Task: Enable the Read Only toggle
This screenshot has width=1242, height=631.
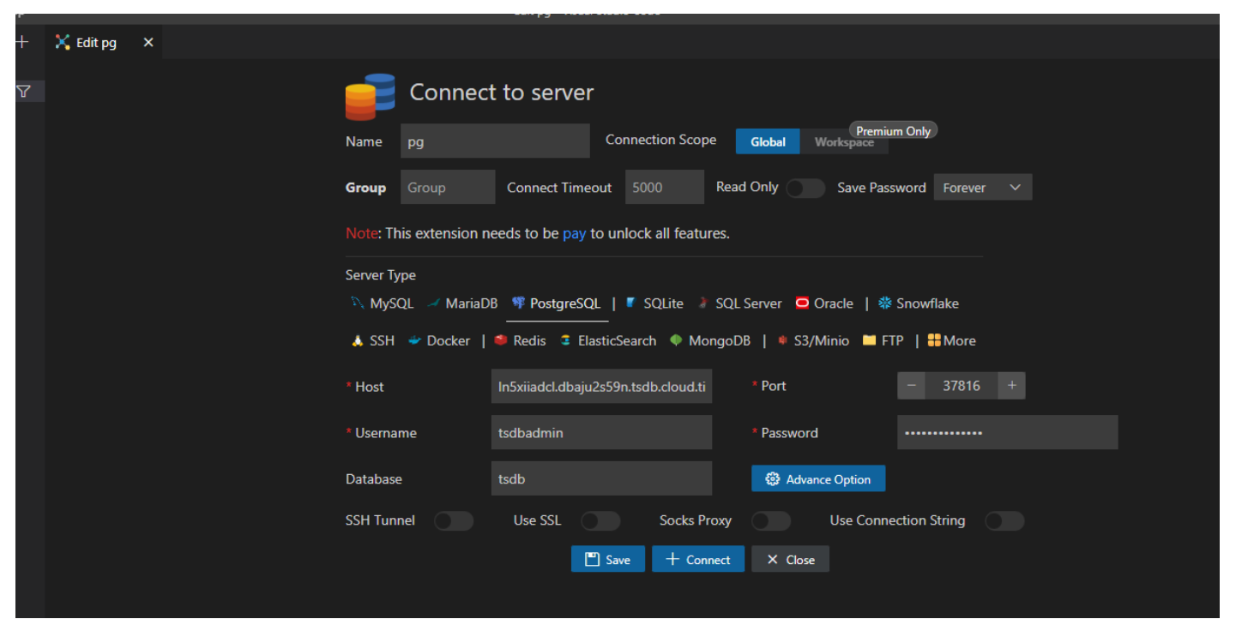Action: pyautogui.click(x=805, y=189)
